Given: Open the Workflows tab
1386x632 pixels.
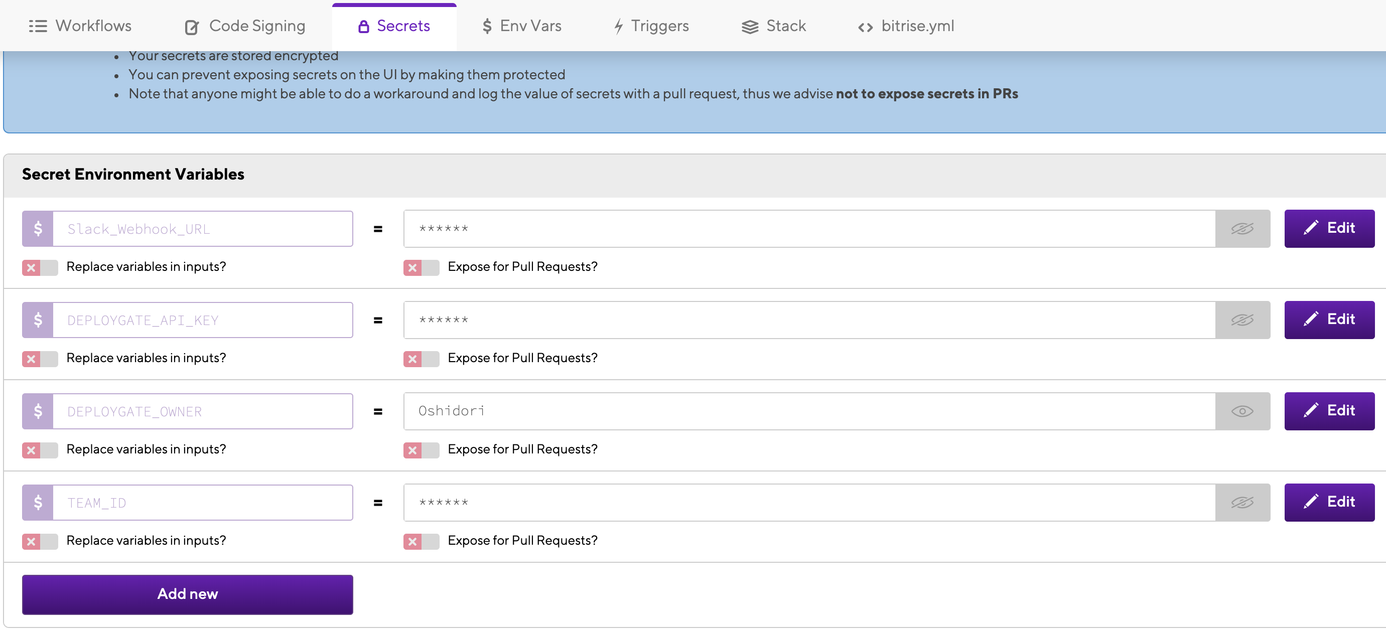Looking at the screenshot, I should pos(80,26).
